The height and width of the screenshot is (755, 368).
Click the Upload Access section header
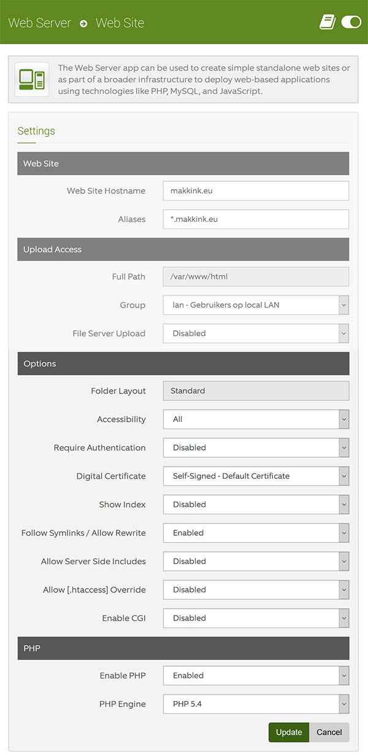point(183,249)
